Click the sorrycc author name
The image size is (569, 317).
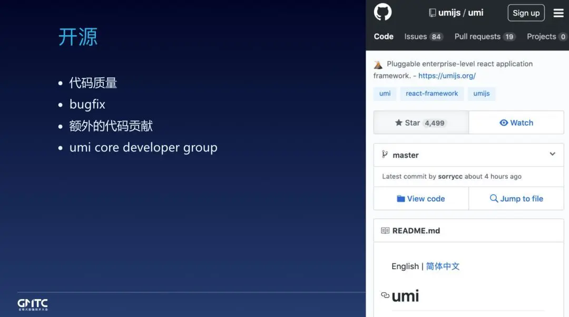pos(450,177)
